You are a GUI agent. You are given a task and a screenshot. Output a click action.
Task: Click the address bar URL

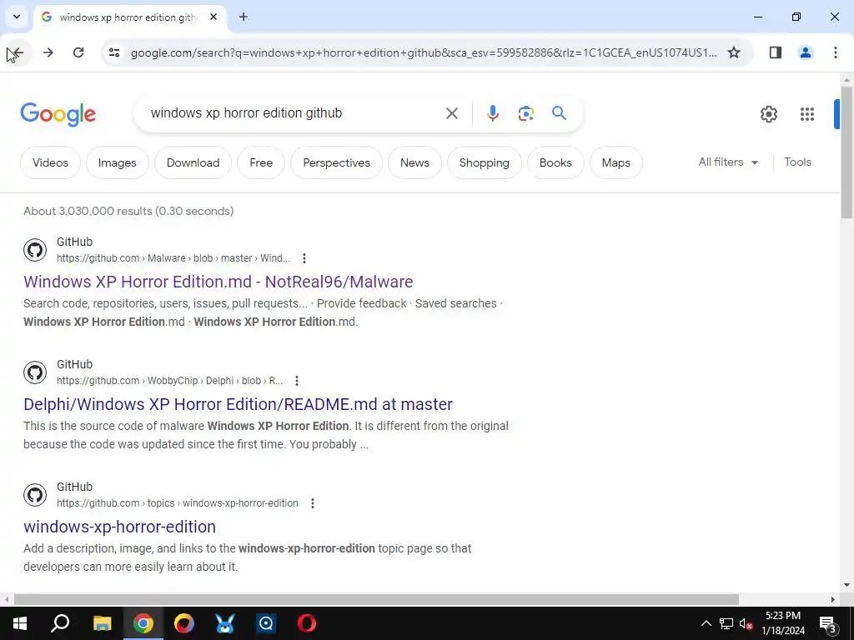pyautogui.click(x=424, y=52)
